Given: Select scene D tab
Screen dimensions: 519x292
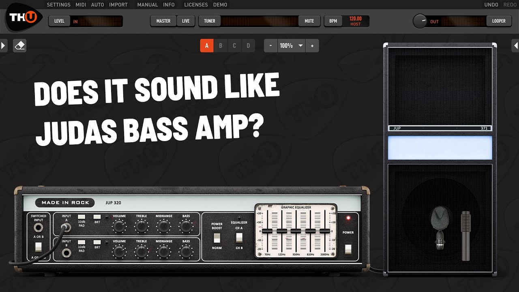Looking at the screenshot, I should point(248,46).
